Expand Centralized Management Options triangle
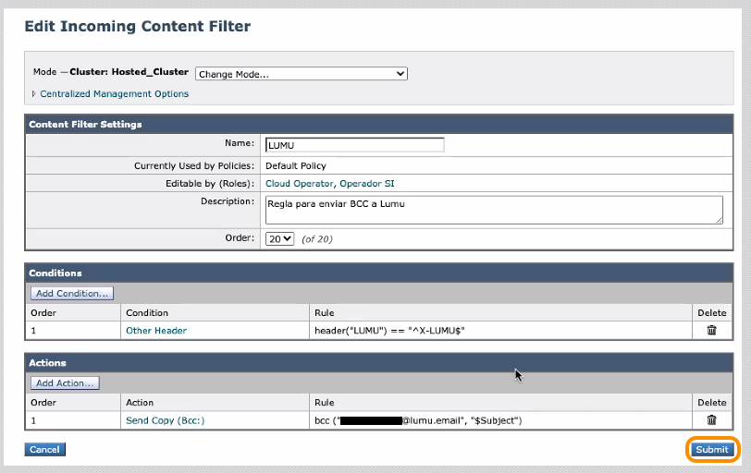751x473 pixels. click(34, 94)
